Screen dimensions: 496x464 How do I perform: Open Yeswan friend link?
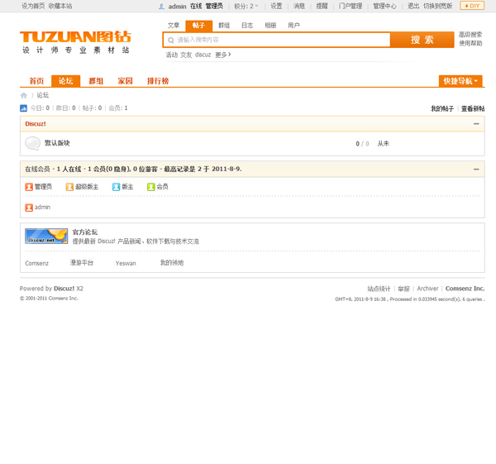[x=126, y=263]
